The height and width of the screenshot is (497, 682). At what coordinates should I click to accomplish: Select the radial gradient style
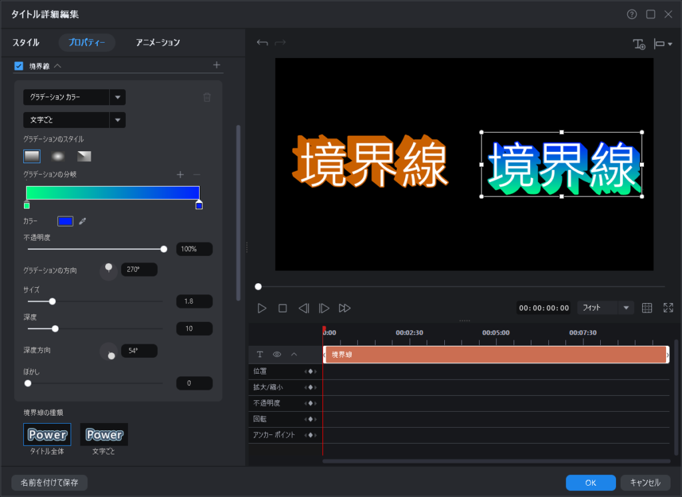[x=58, y=157]
